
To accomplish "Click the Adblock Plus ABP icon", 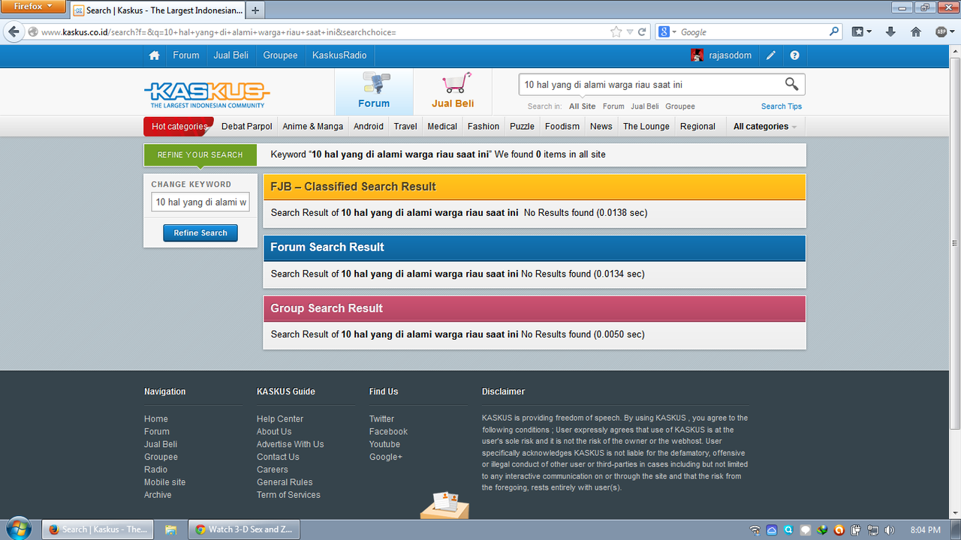I will pyautogui.click(x=941, y=32).
